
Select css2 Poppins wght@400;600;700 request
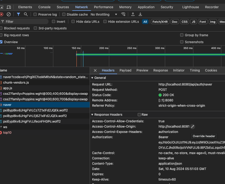tap(45, 99)
